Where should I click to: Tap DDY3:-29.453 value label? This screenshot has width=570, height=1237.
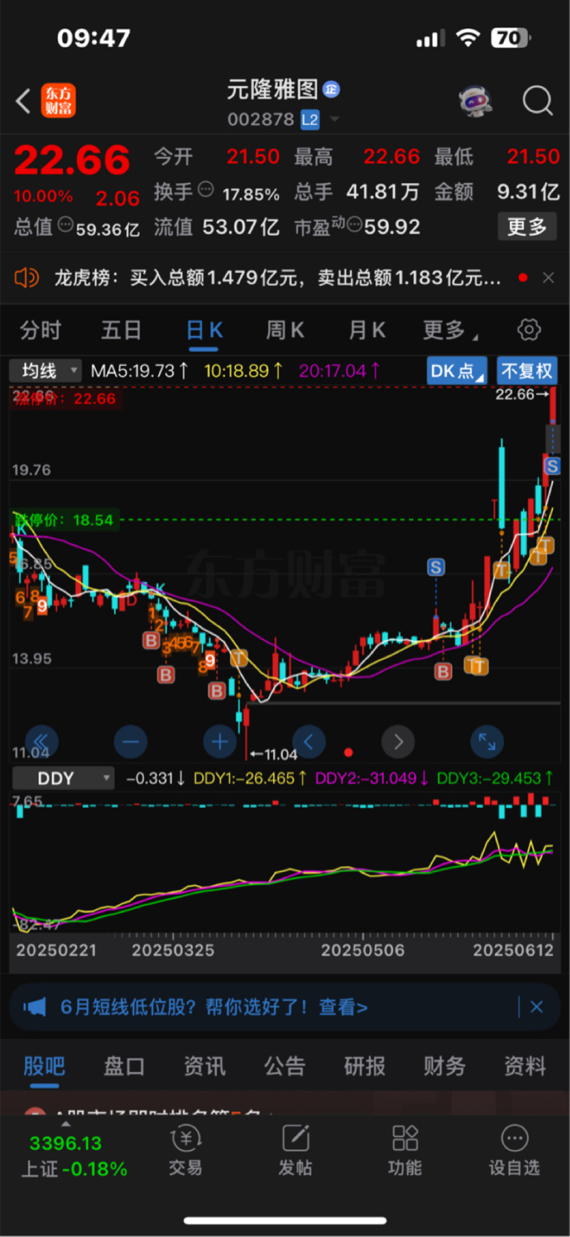click(495, 778)
